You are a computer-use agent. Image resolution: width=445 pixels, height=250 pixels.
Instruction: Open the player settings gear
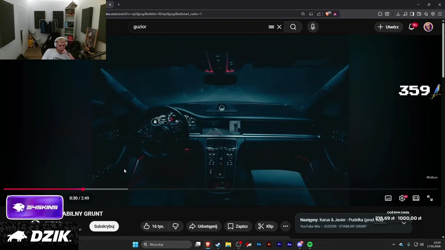pyautogui.click(x=402, y=198)
